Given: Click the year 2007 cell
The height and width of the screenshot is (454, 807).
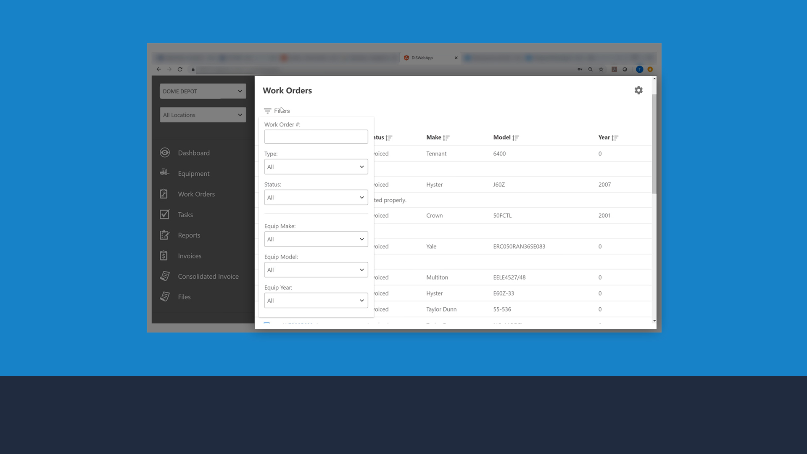Looking at the screenshot, I should (x=604, y=185).
